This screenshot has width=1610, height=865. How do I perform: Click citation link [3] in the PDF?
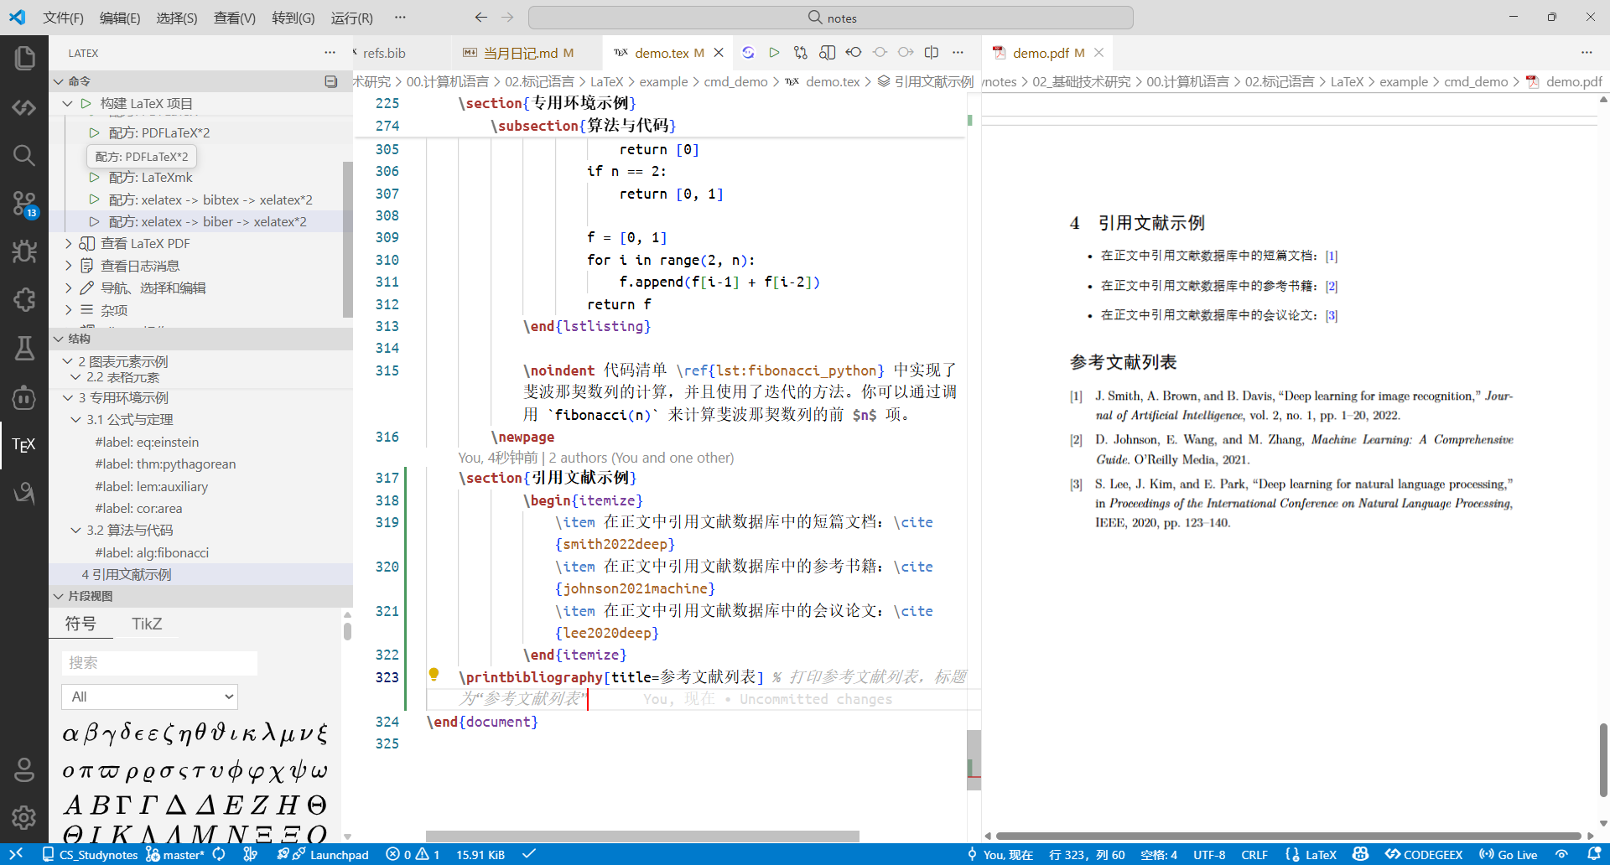coord(1332,316)
